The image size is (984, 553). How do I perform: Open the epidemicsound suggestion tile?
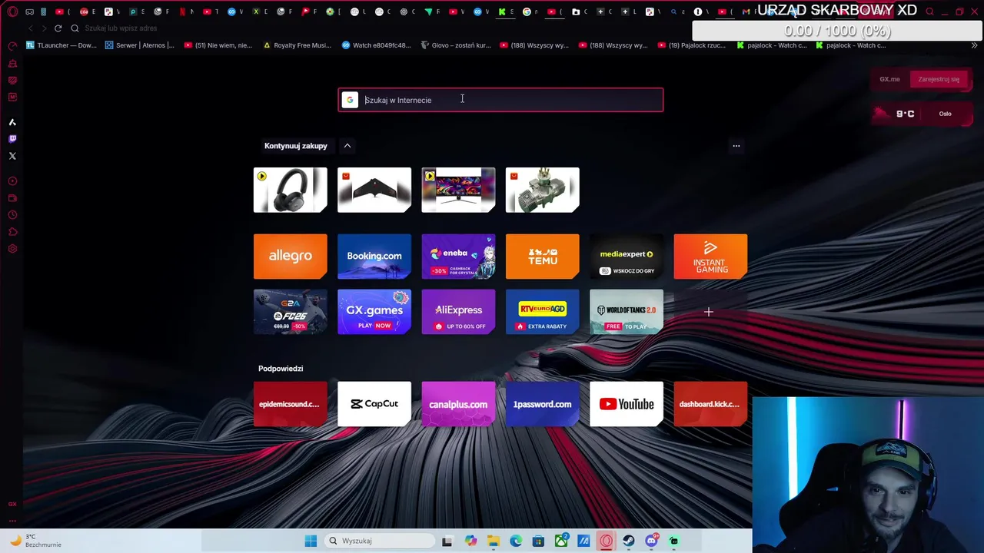[x=290, y=404]
